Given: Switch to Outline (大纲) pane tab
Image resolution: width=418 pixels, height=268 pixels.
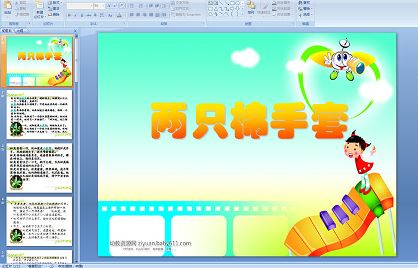Looking at the screenshot, I should click(x=20, y=31).
